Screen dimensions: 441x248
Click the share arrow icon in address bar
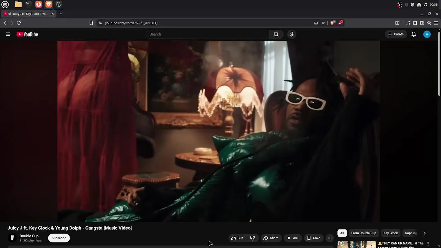tap(324, 23)
